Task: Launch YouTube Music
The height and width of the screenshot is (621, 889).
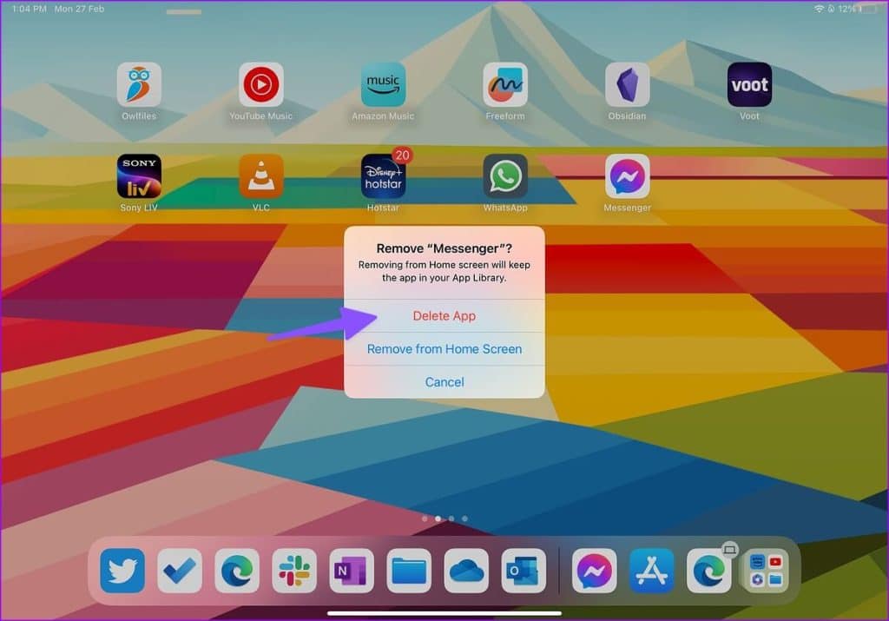Action: click(260, 83)
